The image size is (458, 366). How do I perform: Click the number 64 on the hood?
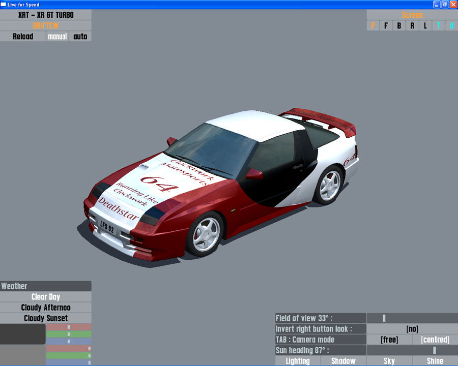pos(159,184)
